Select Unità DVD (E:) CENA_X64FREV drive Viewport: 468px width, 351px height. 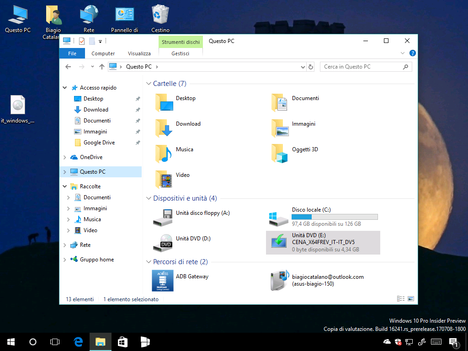point(323,243)
